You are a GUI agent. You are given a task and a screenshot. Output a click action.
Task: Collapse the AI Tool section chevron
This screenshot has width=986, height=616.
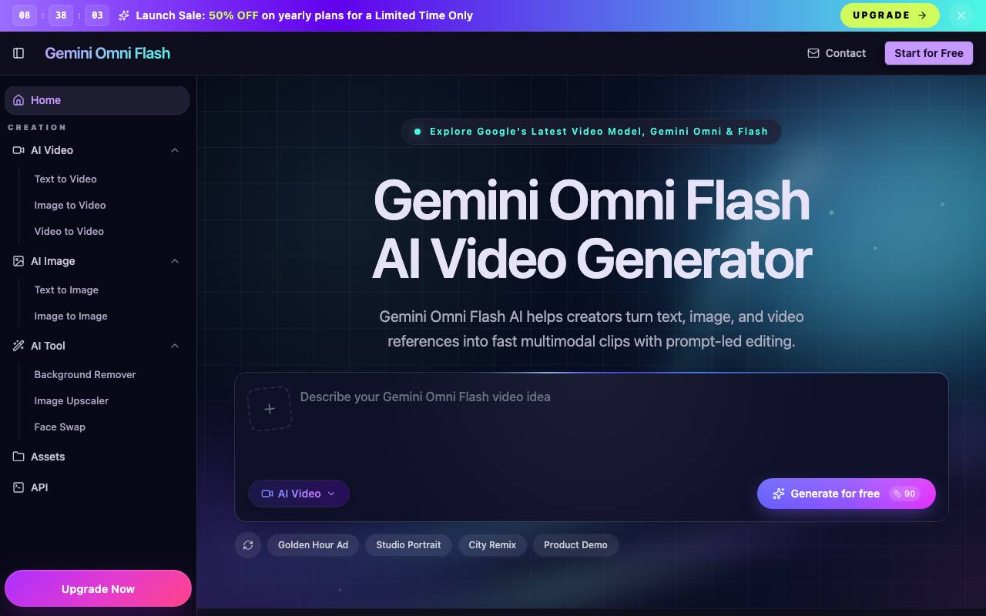tap(175, 346)
